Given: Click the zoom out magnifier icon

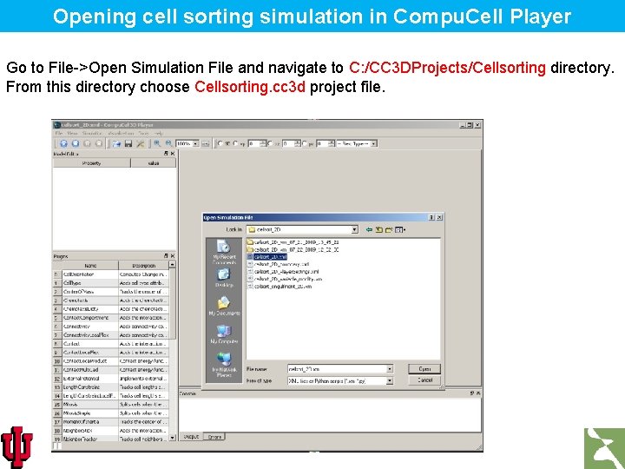Looking at the screenshot, I should (x=169, y=143).
